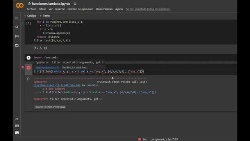Open the terminal icon
This screenshot has width=250, height=141.
(17, 133)
